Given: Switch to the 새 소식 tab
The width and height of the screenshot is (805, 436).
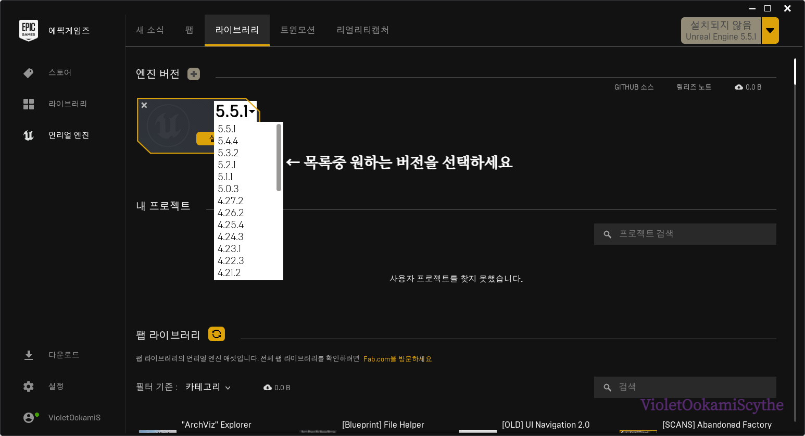Looking at the screenshot, I should pos(150,30).
